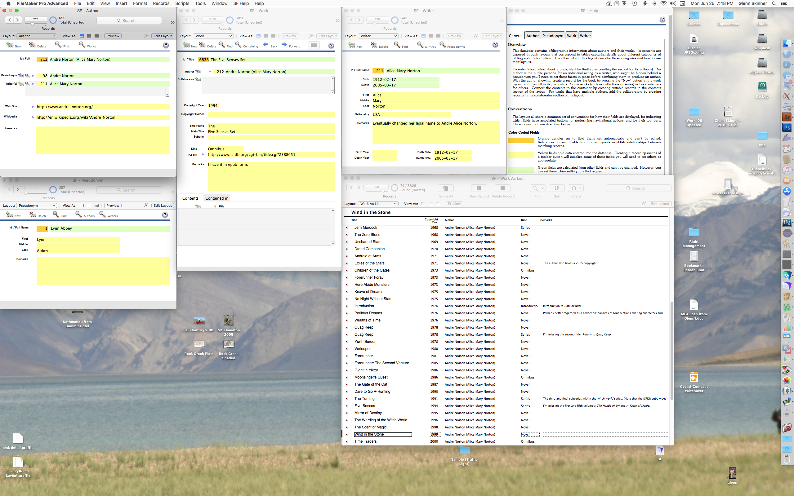Viewport: 794px width, 496px height.
Task: Click the Containing search icon in Work window
Action: (x=239, y=45)
